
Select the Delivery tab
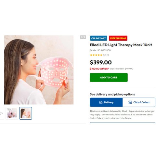[x=106, y=102]
